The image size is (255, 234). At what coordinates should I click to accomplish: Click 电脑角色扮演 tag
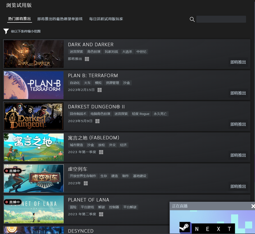click(x=100, y=114)
